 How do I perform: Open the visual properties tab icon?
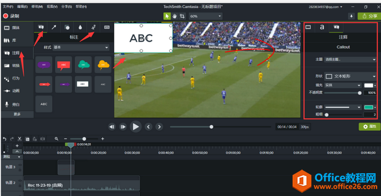pos(308,27)
